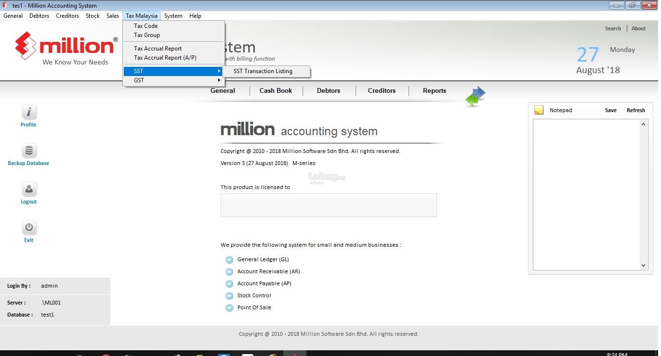Expand the GST submenu
The width and height of the screenshot is (661, 356).
pos(174,80)
